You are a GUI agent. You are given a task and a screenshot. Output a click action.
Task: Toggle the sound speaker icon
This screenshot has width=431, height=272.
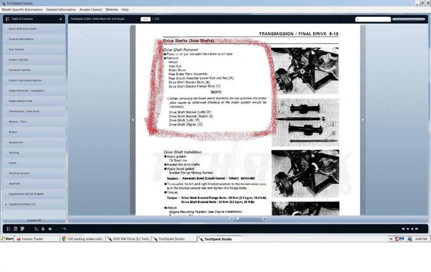(x=50, y=229)
